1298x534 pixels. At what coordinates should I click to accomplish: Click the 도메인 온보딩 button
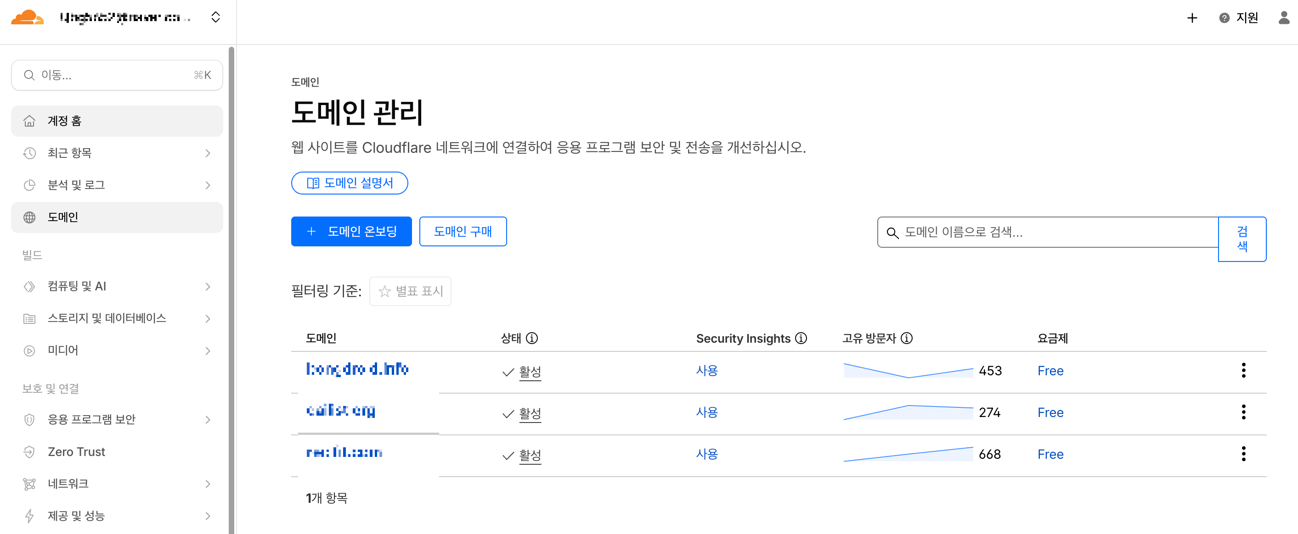click(351, 232)
